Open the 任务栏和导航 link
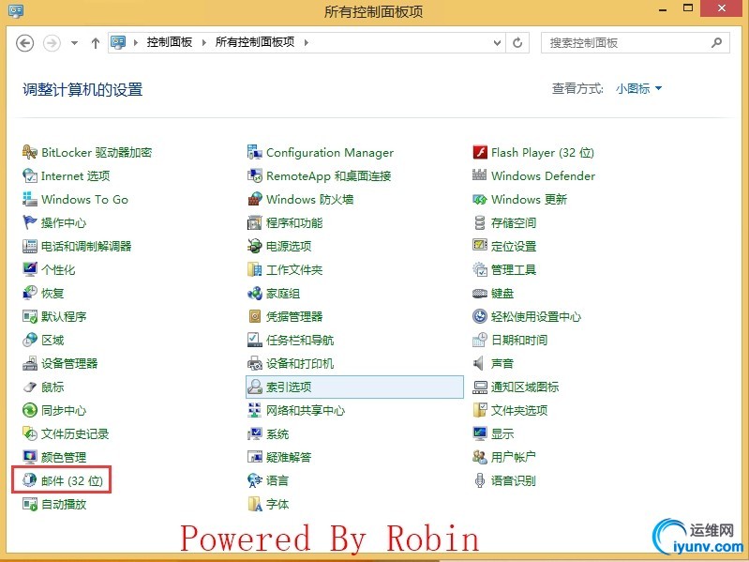 [x=300, y=341]
